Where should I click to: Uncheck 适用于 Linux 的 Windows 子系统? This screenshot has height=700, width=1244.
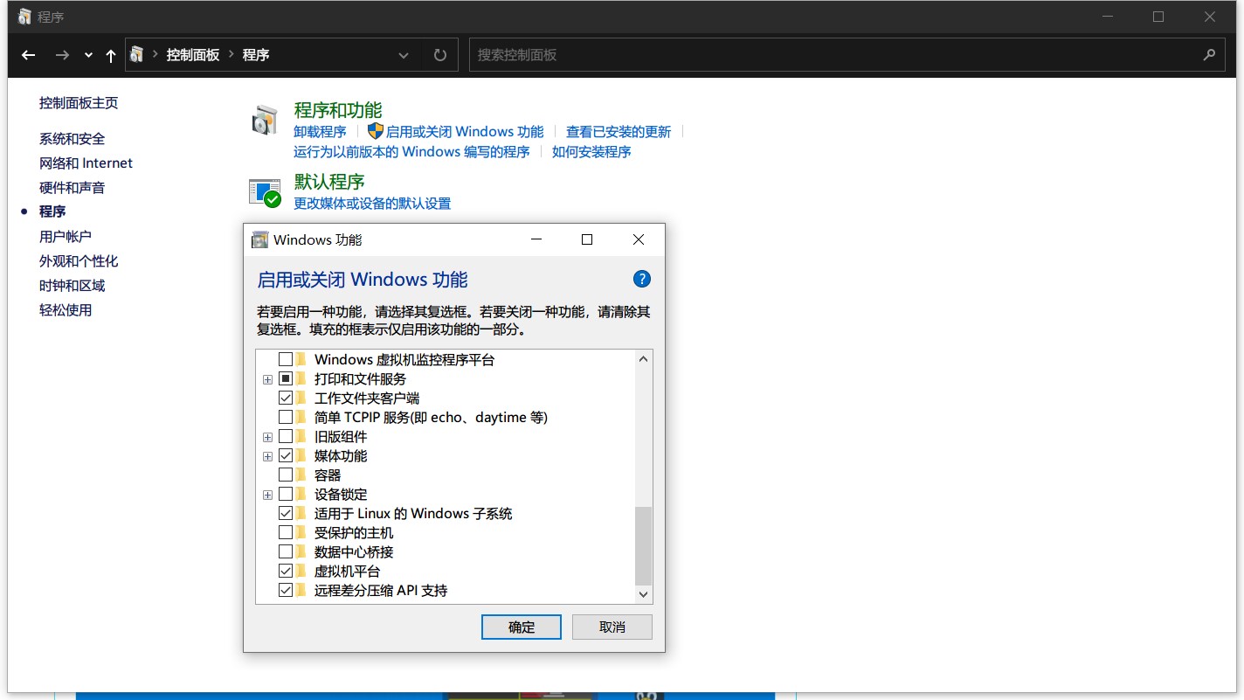click(286, 513)
